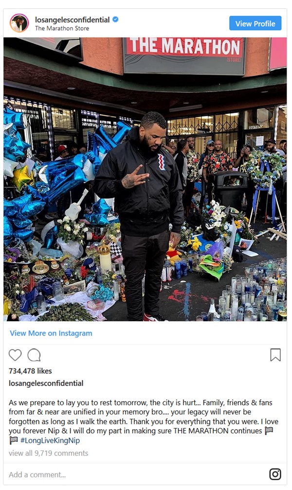This screenshot has height=490, width=292.
Task: Like the post with the heart icon
Action: coord(15,355)
